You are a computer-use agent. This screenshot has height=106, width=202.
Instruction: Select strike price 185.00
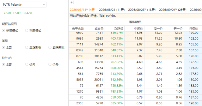pos(193,91)
